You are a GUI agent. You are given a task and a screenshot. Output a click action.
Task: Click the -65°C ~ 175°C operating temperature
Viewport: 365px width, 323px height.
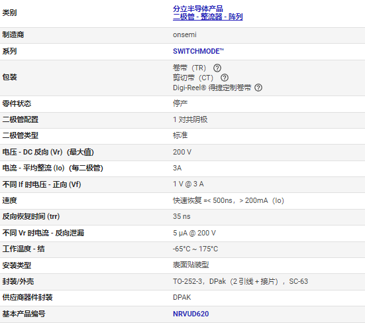pos(195,249)
